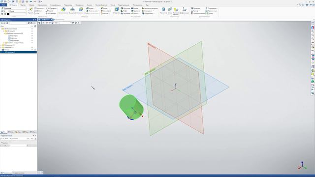Click the coordinate axes triad in view corner
This screenshot has width=315, height=177.
[302, 165]
